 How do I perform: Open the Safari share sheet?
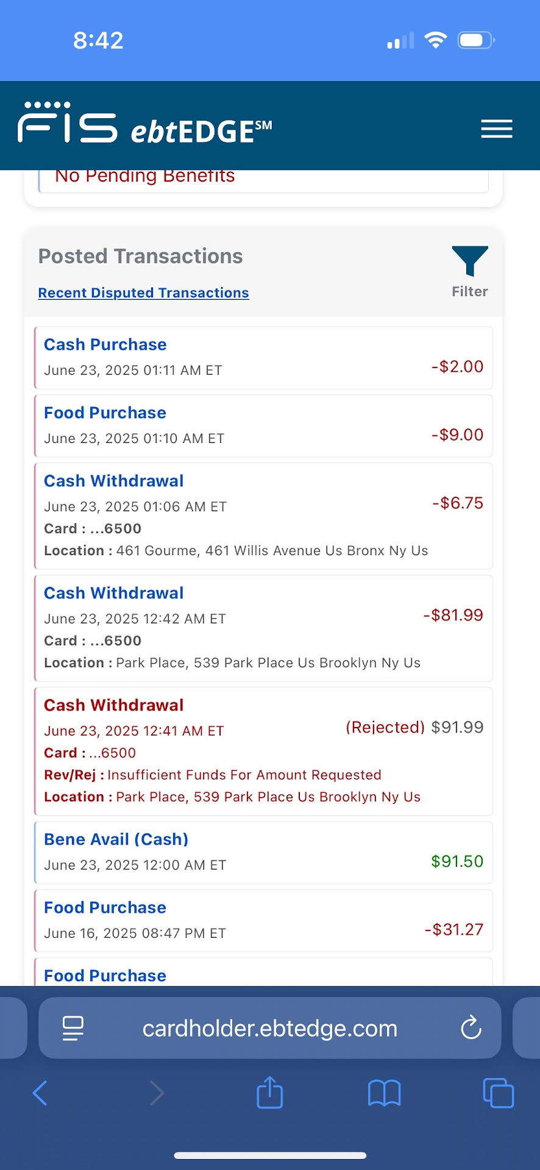(269, 1093)
